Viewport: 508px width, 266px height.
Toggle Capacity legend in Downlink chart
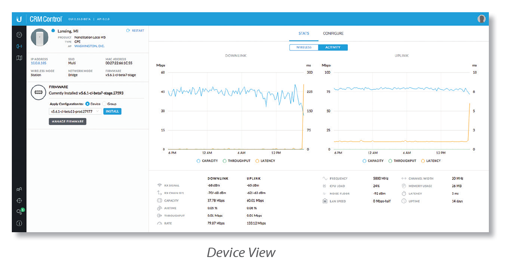199,161
